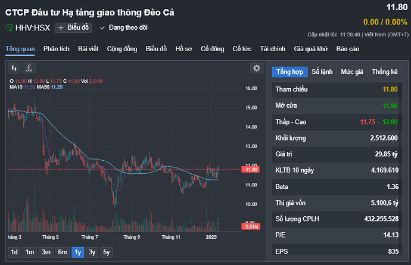Viewport: 411px width, 265px height.
Task: Open the Cổ tức tab
Action: coord(242,49)
